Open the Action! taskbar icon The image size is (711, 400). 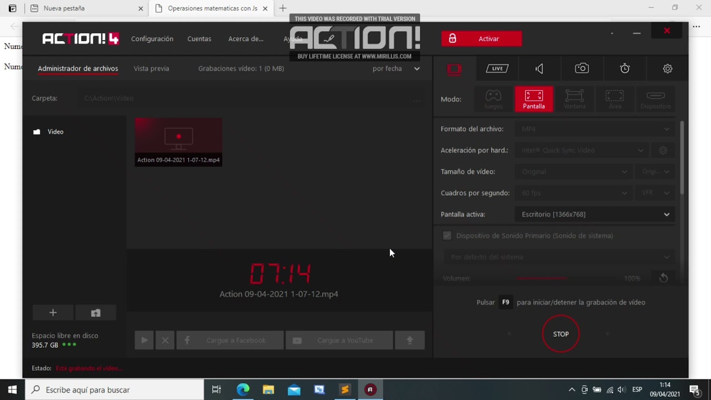(370, 389)
